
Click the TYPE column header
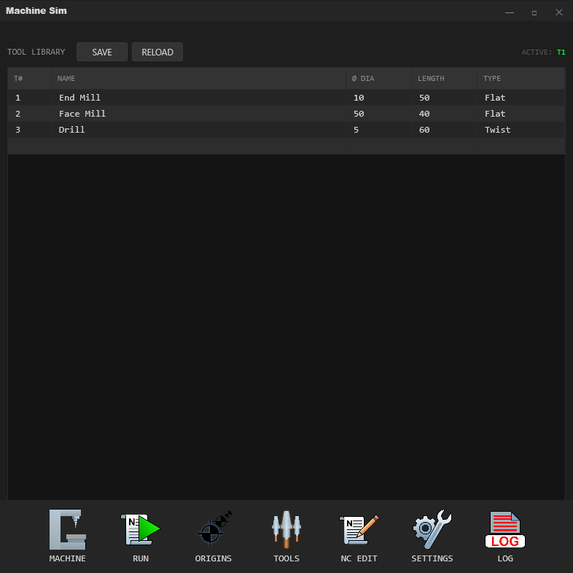tap(521, 78)
